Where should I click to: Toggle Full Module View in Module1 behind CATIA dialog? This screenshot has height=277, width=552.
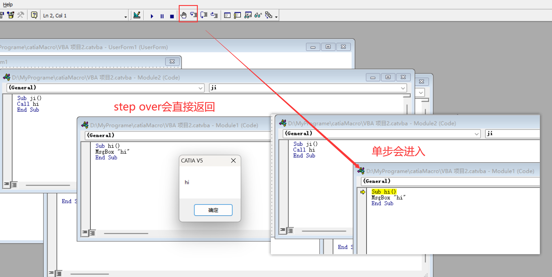[92, 233]
